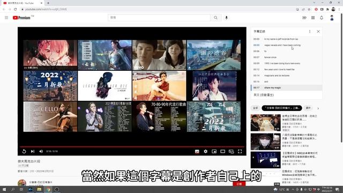Go back in Chrome

[4, 10]
